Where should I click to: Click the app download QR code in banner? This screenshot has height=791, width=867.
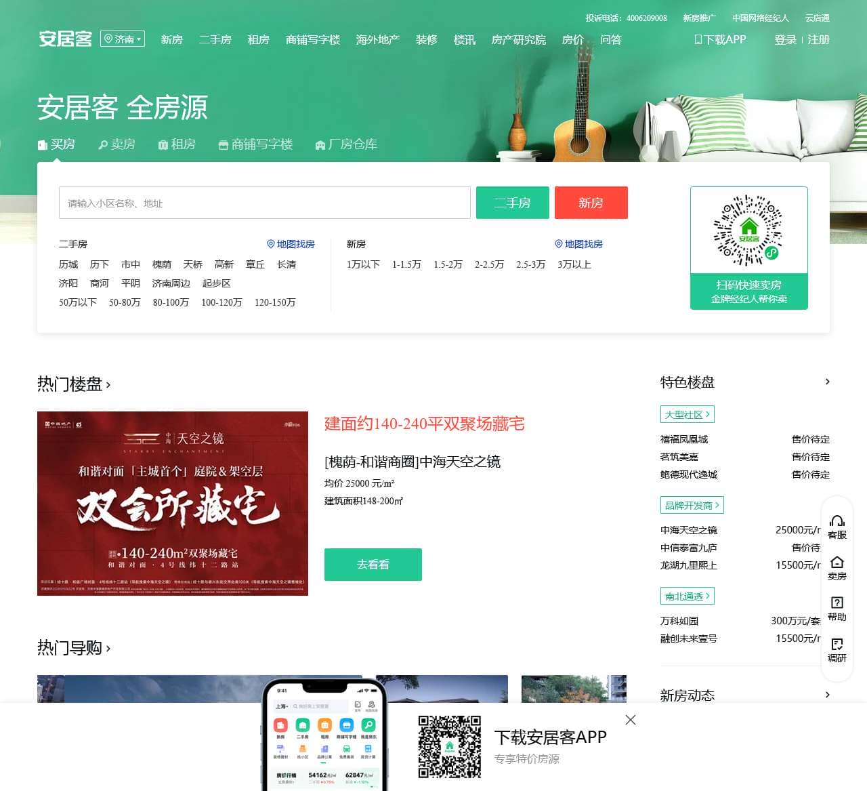click(450, 746)
